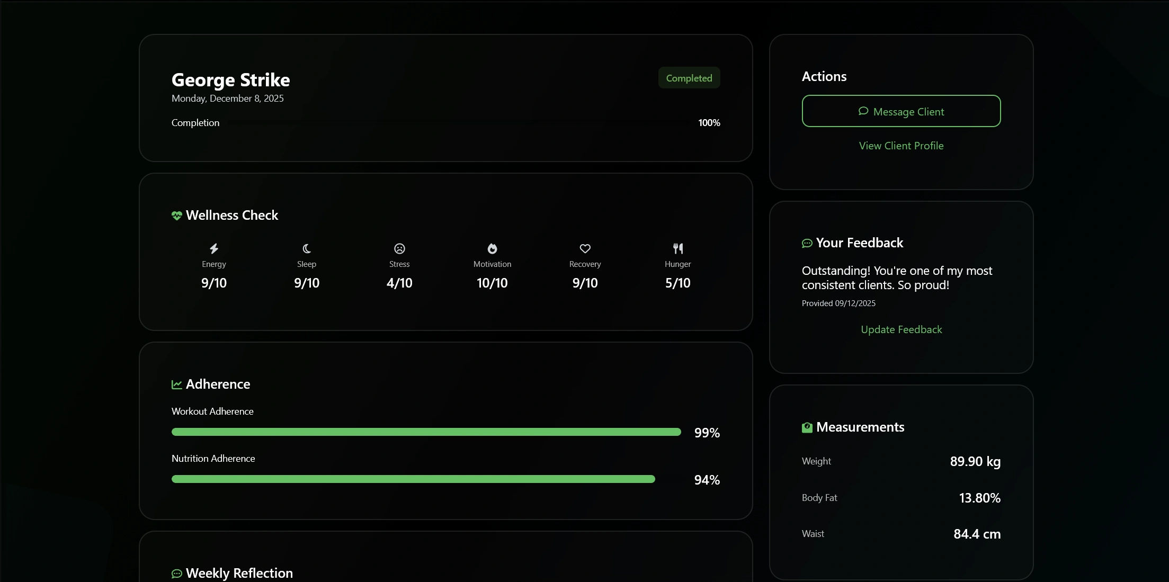Viewport: 1169px width, 582px height.
Task: Click the date Monday, December 8, 2025
Action: pyautogui.click(x=227, y=99)
